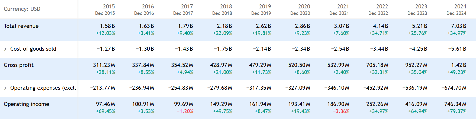
Task: Expand the Operating expenses row chevron
Action: pos(5,88)
